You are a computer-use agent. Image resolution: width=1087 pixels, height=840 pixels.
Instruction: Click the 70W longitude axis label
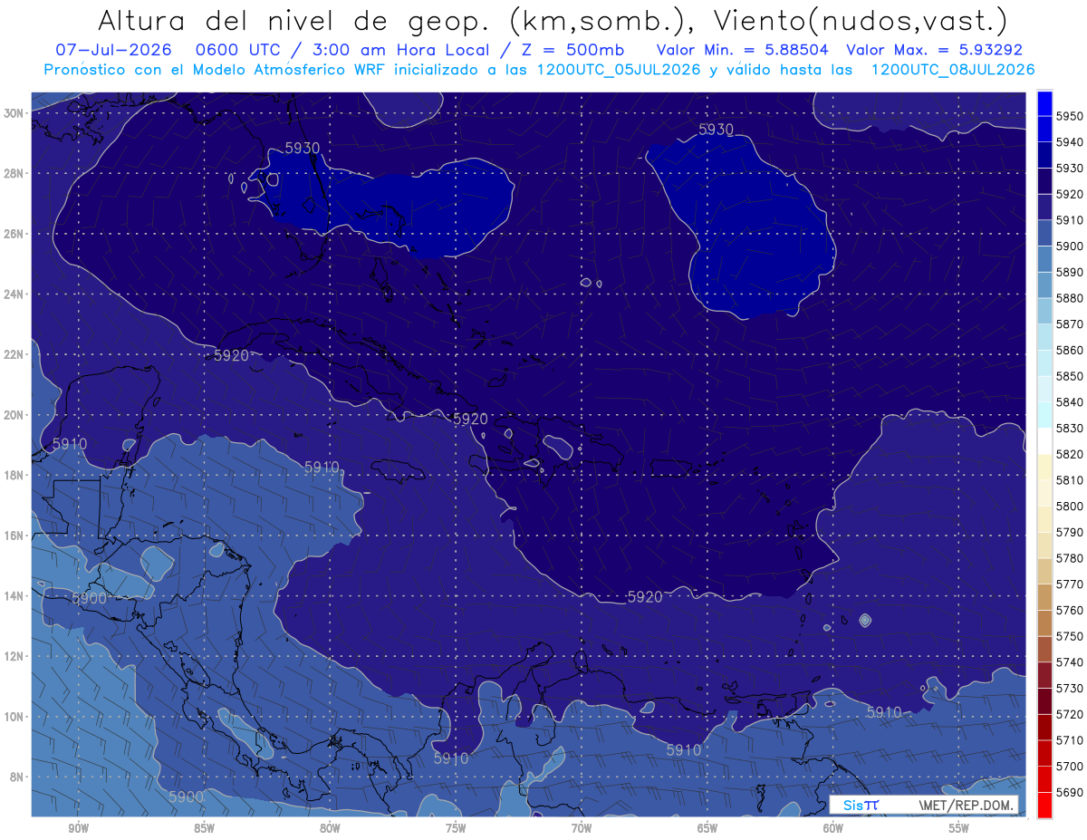(x=582, y=827)
